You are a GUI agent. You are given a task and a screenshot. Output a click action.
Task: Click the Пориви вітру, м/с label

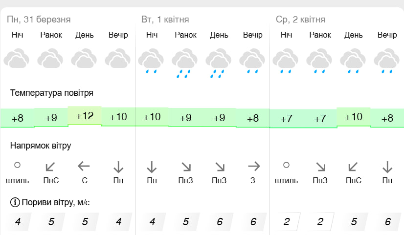56,202
